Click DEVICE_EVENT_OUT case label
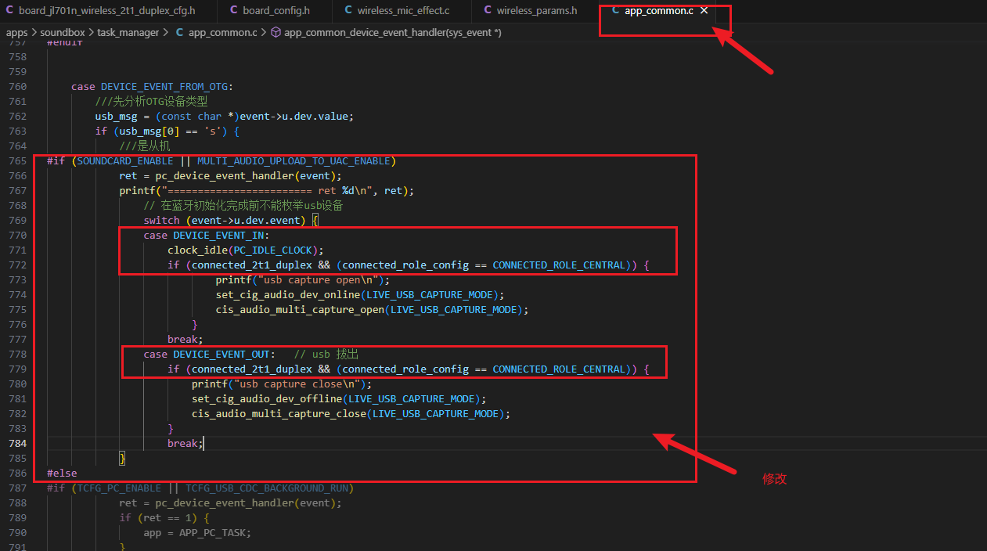 (222, 355)
